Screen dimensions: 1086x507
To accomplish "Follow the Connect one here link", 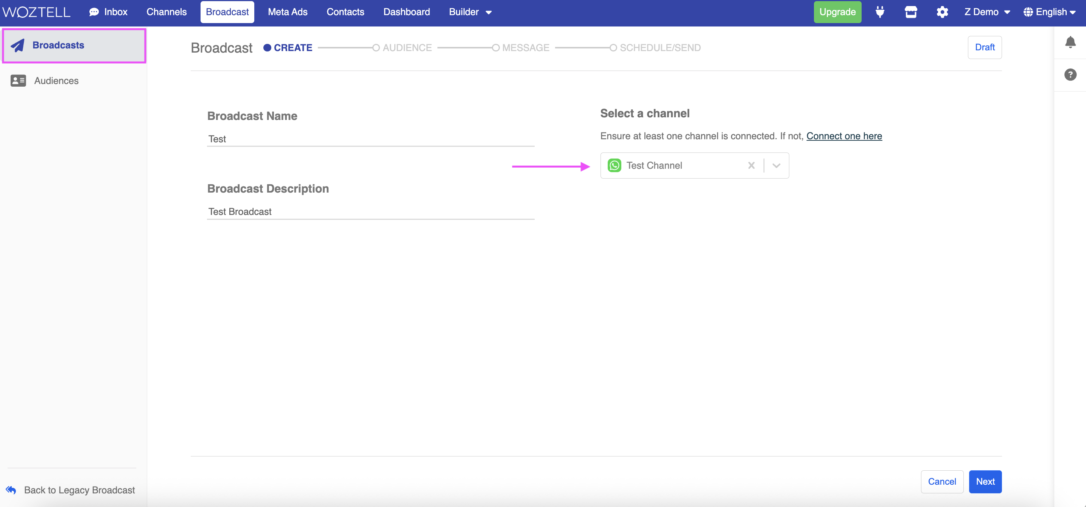I will click(x=844, y=136).
